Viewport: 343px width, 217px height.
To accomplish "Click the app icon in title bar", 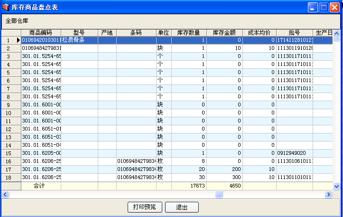I will 6,7.
